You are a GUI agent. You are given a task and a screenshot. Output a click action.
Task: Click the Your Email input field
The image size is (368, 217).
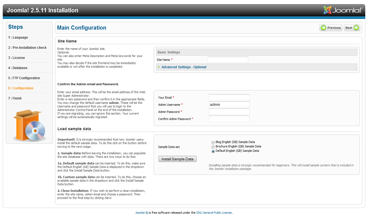tap(229, 97)
